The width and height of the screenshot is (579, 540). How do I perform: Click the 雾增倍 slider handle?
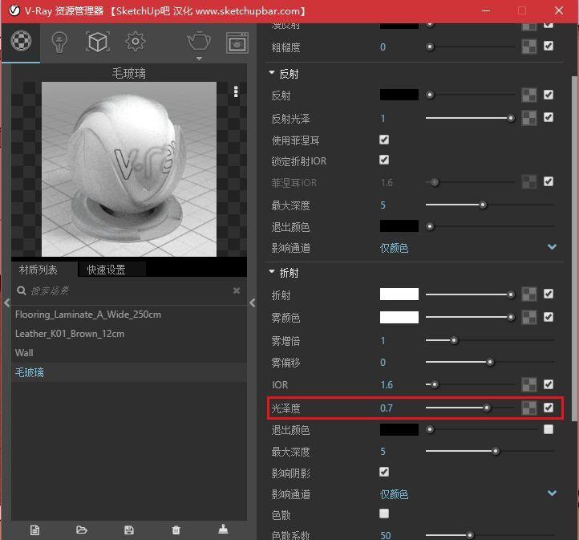point(454,340)
